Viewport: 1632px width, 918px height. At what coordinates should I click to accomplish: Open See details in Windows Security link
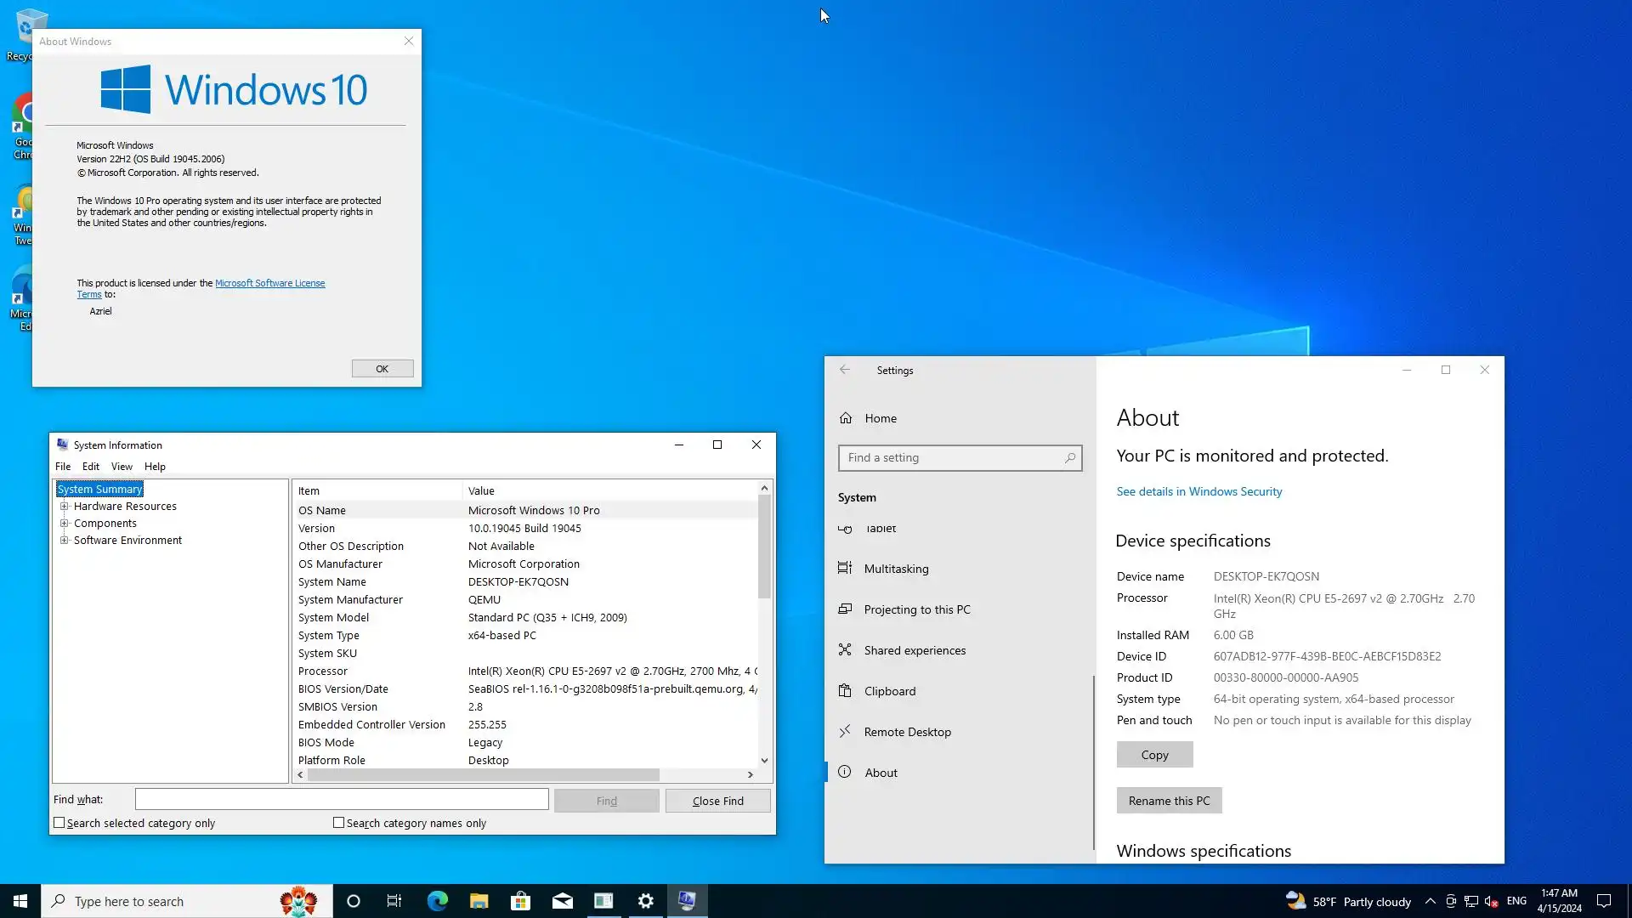(x=1198, y=491)
